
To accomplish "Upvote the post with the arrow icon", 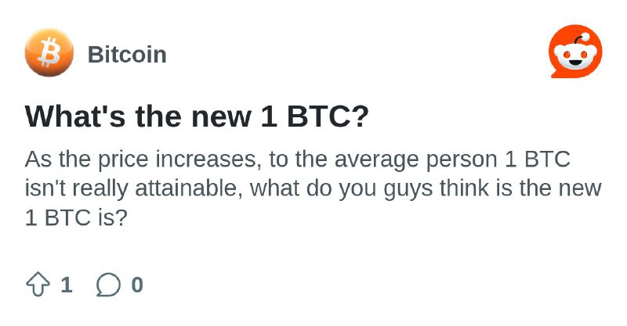I will click(x=38, y=284).
